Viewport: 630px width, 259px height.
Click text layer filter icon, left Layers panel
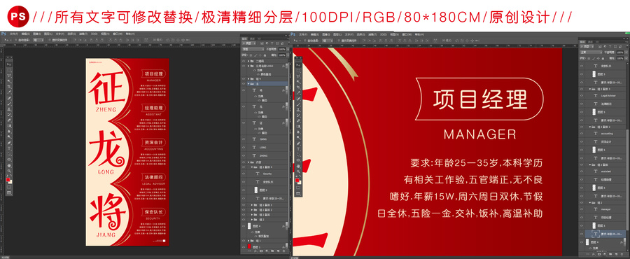coord(272,43)
